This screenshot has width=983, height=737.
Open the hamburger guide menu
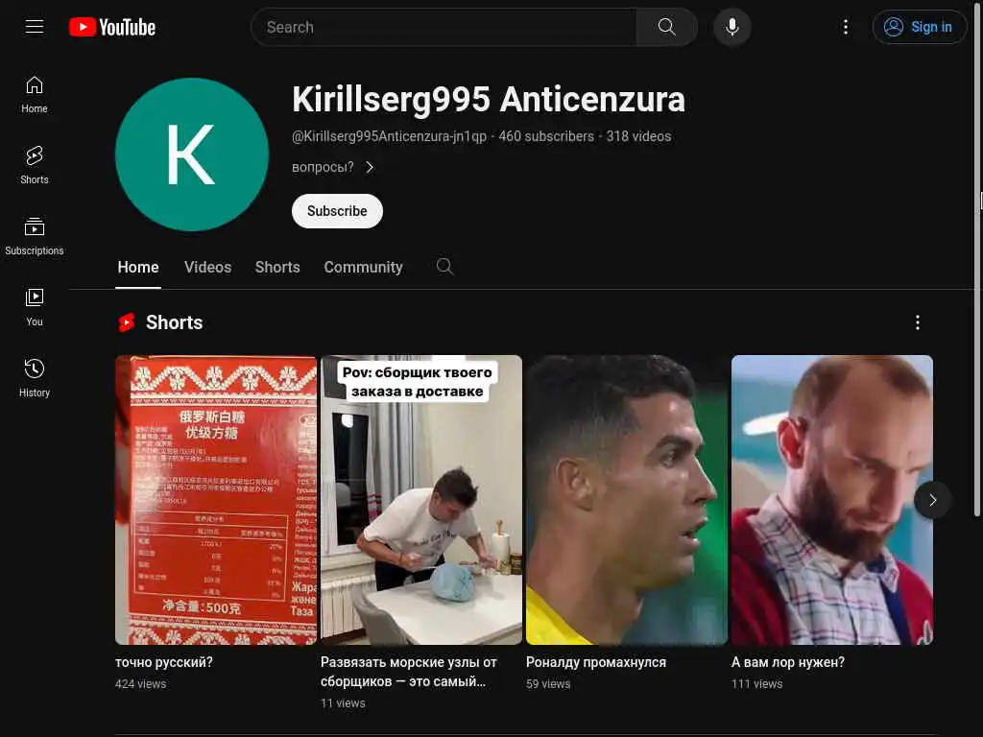(35, 27)
